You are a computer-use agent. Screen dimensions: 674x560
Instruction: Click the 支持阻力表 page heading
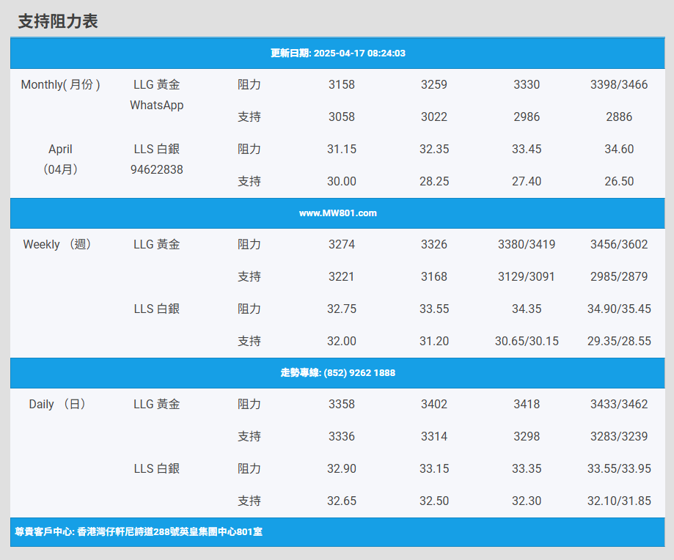58,21
